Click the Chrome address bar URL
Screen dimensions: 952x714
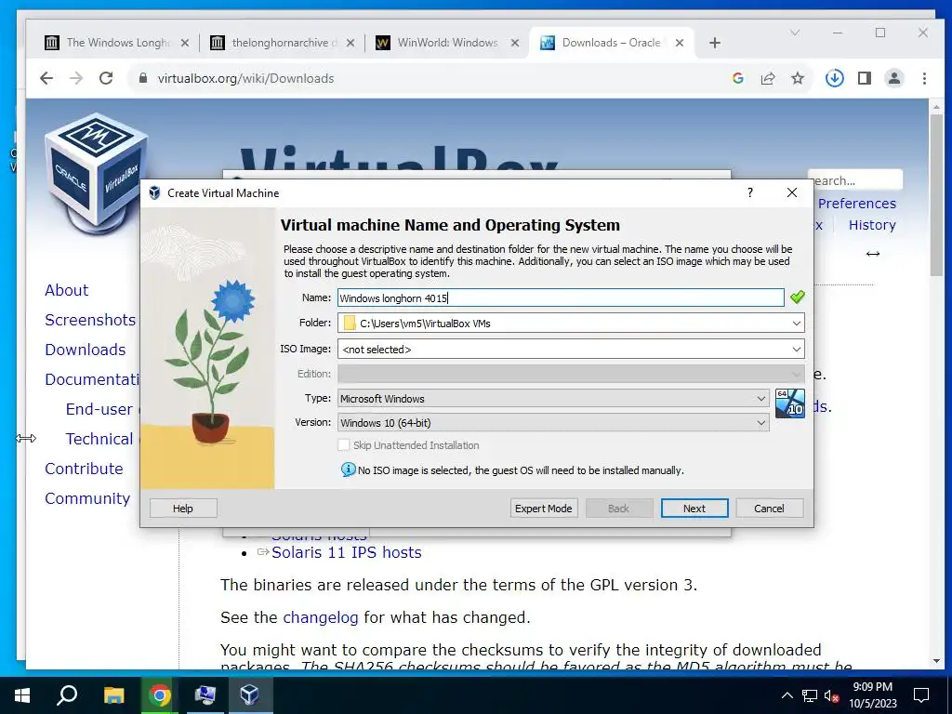[x=245, y=78]
